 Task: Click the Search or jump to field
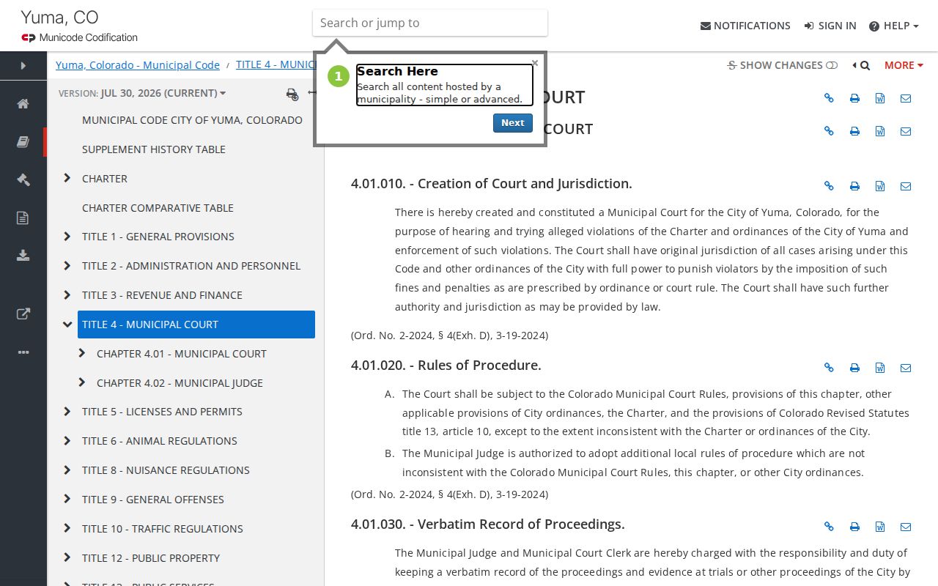(430, 23)
